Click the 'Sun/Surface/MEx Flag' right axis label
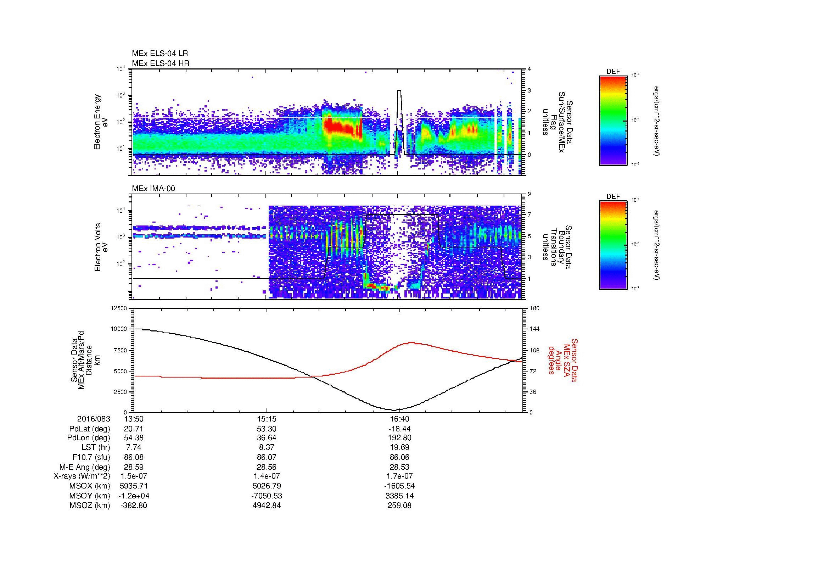Screen dimensions: 829x586 558,122
